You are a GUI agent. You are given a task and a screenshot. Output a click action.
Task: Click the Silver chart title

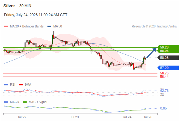(x=9, y=6)
